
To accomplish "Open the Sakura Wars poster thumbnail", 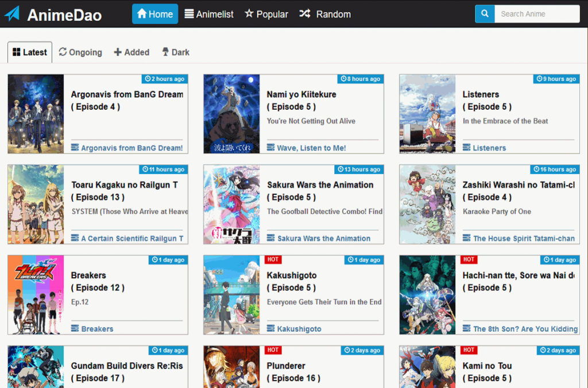I will click(232, 204).
